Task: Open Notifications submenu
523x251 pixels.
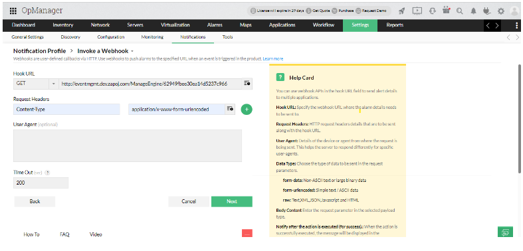Action: coord(193,37)
